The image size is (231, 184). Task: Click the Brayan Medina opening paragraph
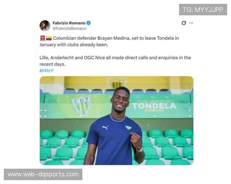(x=109, y=41)
